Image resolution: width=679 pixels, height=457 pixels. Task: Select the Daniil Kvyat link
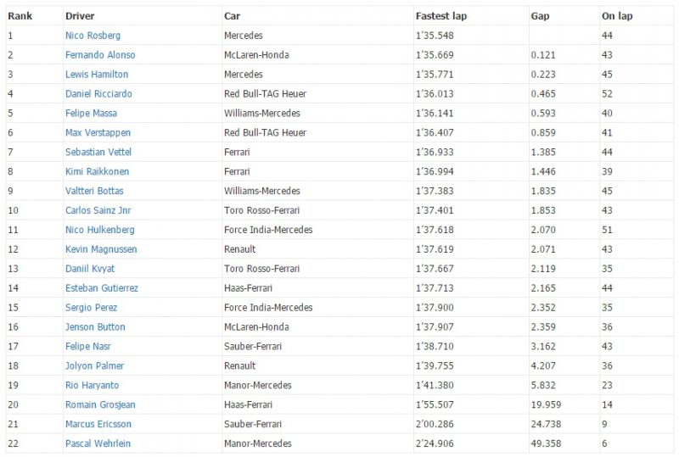click(90, 269)
